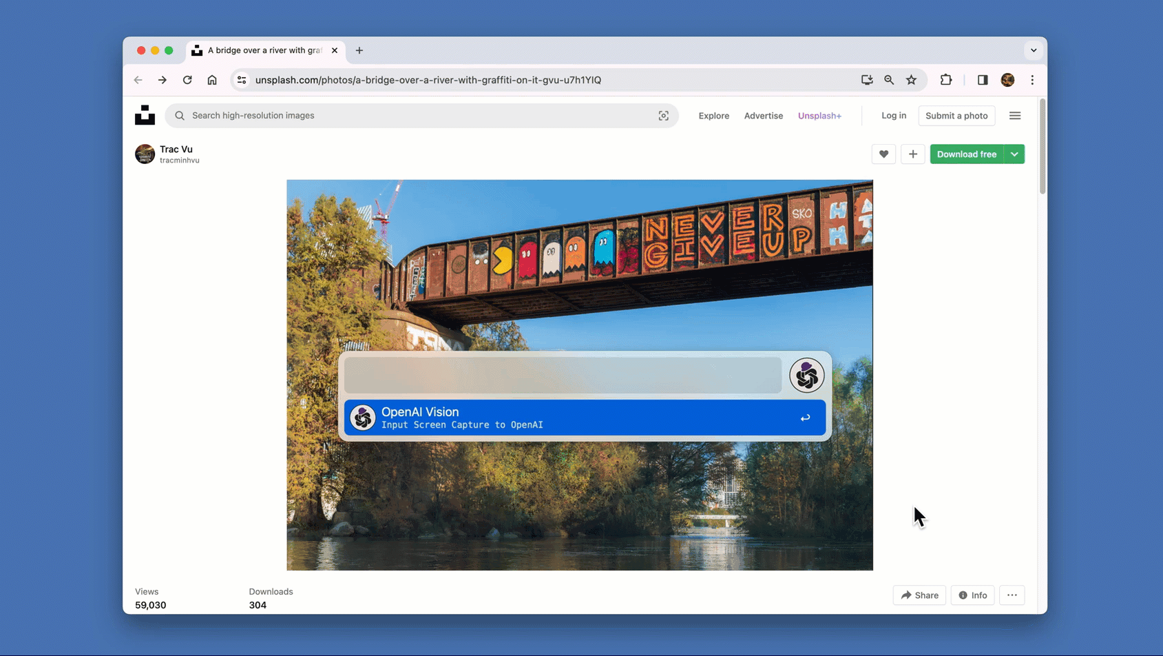This screenshot has height=656, width=1163.
Task: Click the Share button
Action: tap(919, 595)
